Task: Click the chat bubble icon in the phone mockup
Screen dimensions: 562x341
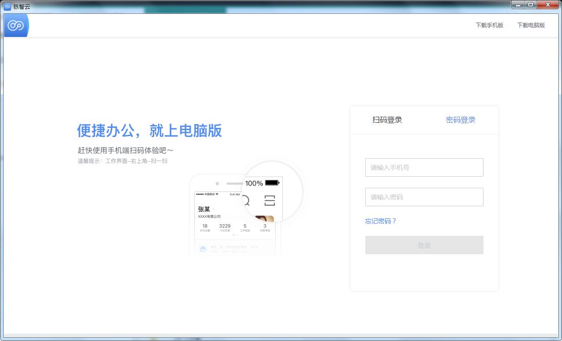Action: 203,249
